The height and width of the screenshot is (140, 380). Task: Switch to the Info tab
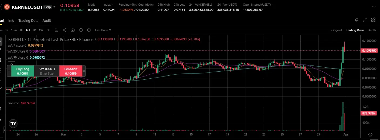11,20
